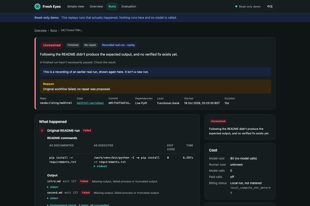Click the documented pip install -r requirements.txt cell
This screenshot has height=206, width=310.
pyautogui.click(x=63, y=160)
